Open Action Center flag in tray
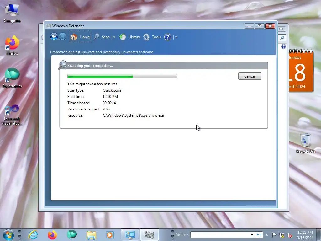Image resolution: width=321 pixels, height=241 pixels. coord(274,235)
